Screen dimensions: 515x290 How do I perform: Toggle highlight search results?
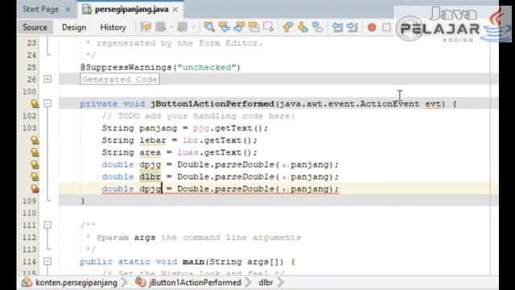(x=254, y=27)
